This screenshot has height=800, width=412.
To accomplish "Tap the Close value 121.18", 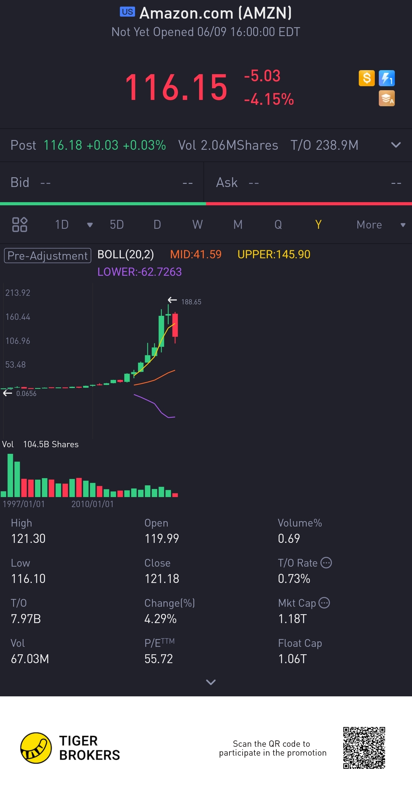I will click(x=162, y=579).
